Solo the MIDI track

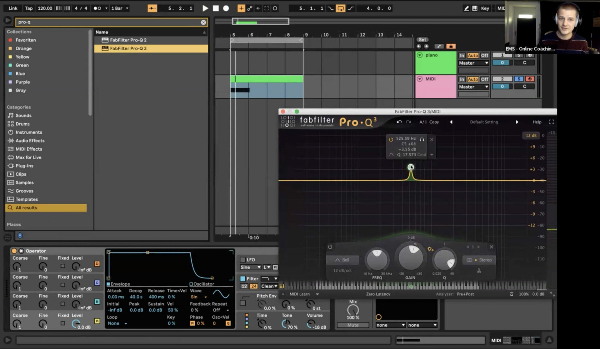[518, 79]
